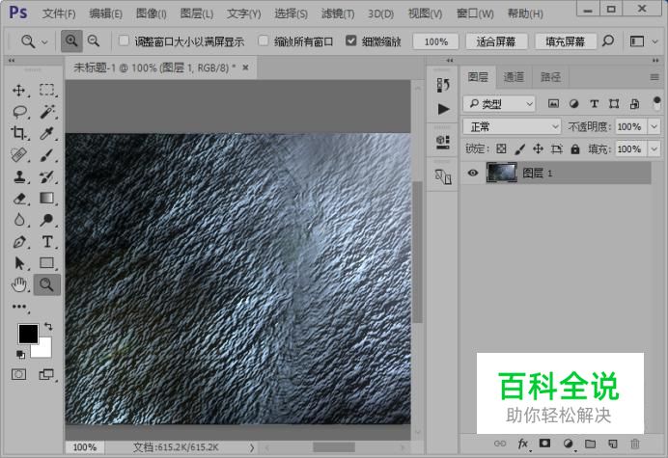
Task: Expand the 不透明度 opacity dropdown arrow
Action: (654, 126)
